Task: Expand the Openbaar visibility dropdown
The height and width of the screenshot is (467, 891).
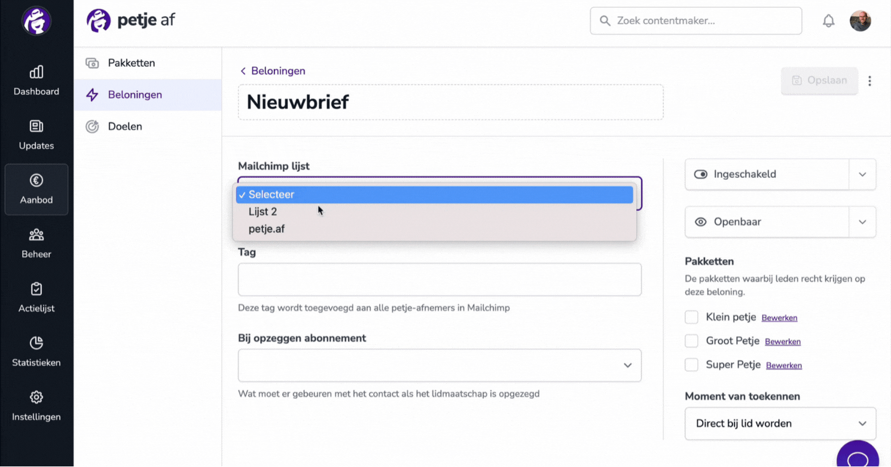Action: tap(862, 222)
